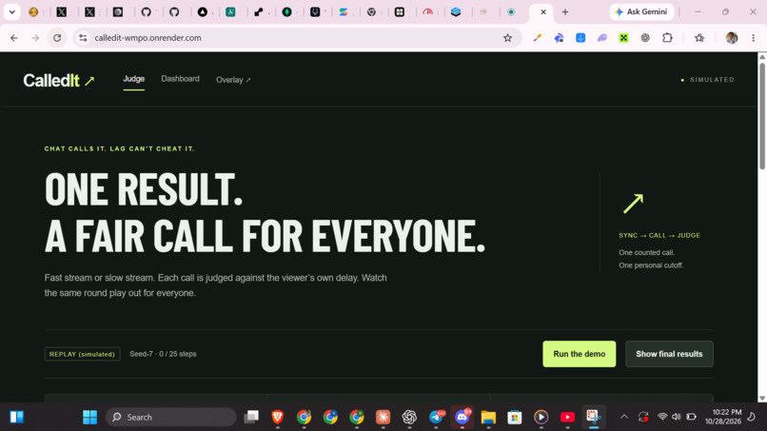Click the page vertical scrollbar
This screenshot has height=431, width=767.
point(762,117)
